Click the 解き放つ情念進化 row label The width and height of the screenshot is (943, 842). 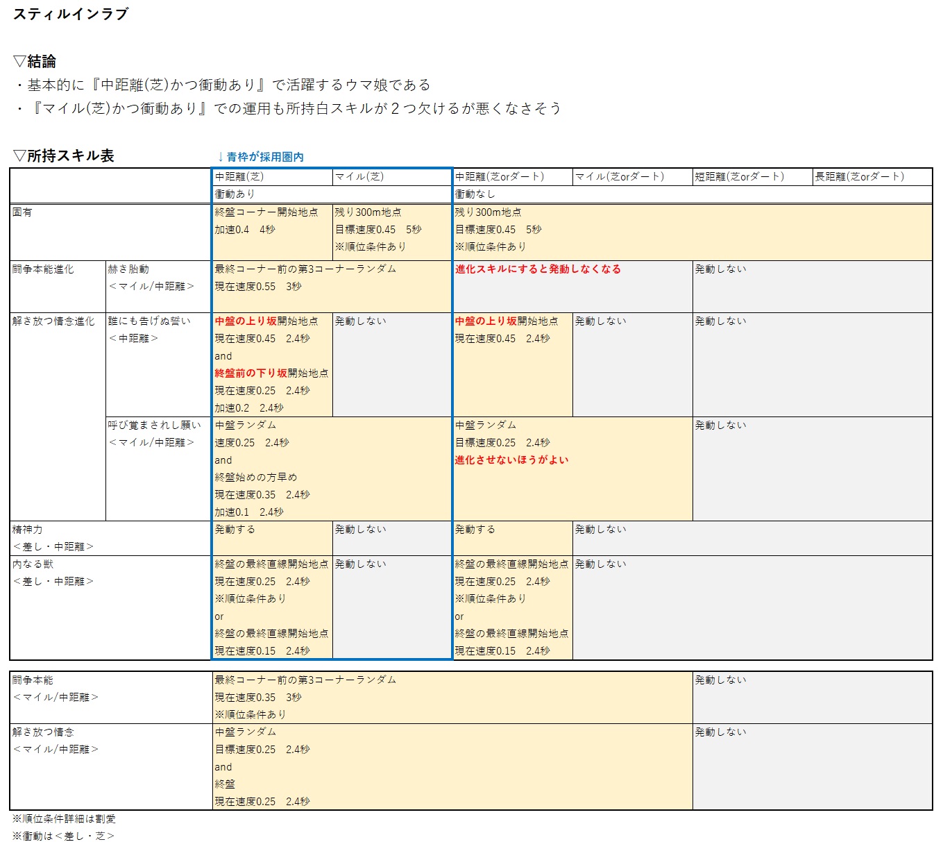coord(53,321)
